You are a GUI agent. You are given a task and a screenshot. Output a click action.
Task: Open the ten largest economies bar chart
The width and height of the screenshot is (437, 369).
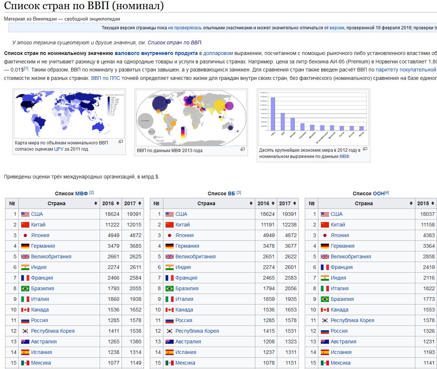click(313, 118)
